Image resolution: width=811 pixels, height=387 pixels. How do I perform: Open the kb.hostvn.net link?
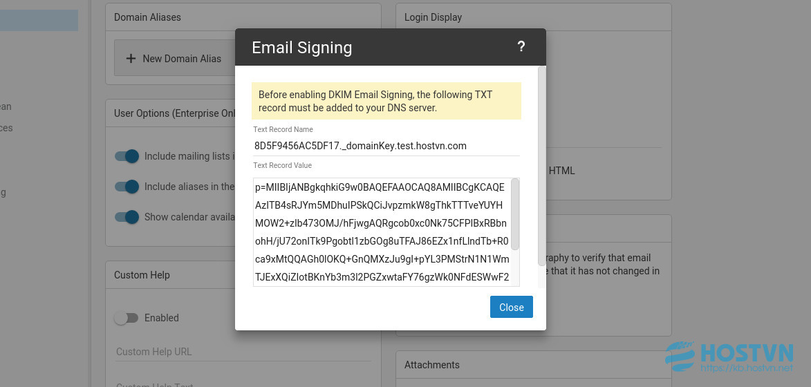coord(746,368)
